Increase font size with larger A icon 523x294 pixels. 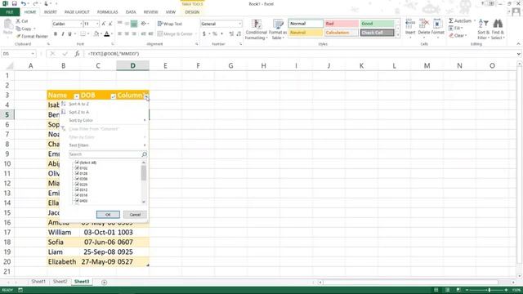pyautogui.click(x=104, y=24)
